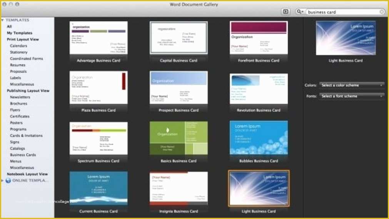Click Light Business Card preview in right pane
The height and width of the screenshot is (219, 389).
coord(346,38)
